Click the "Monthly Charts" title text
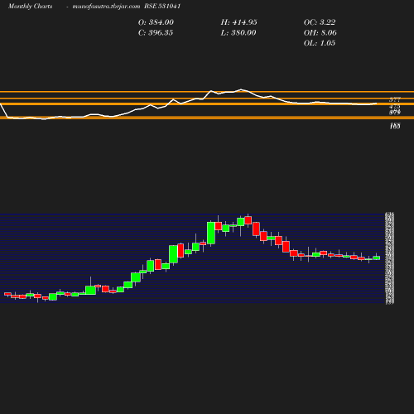The image size is (414, 414). tap(30, 6)
